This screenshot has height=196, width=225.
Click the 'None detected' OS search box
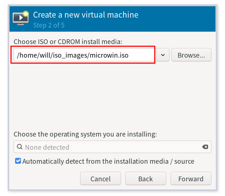tap(110, 147)
